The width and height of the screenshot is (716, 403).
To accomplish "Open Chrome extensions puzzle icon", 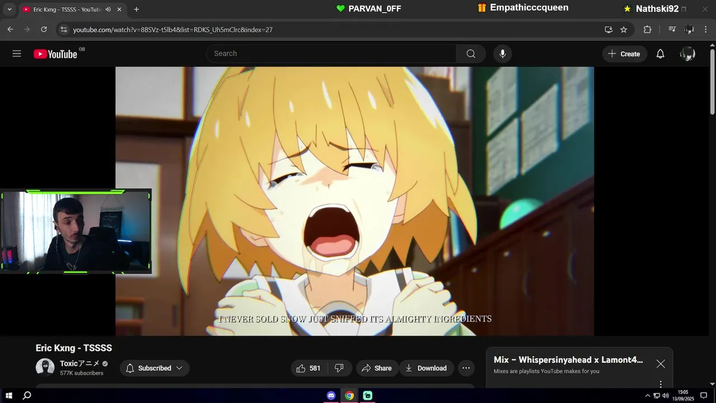I will click(x=647, y=30).
